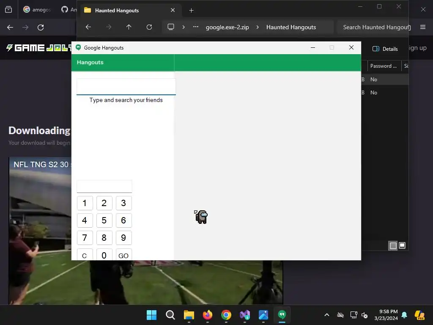Image resolution: width=433 pixels, height=325 pixels.
Task: Submit the keypad code with GO
Action: click(123, 254)
